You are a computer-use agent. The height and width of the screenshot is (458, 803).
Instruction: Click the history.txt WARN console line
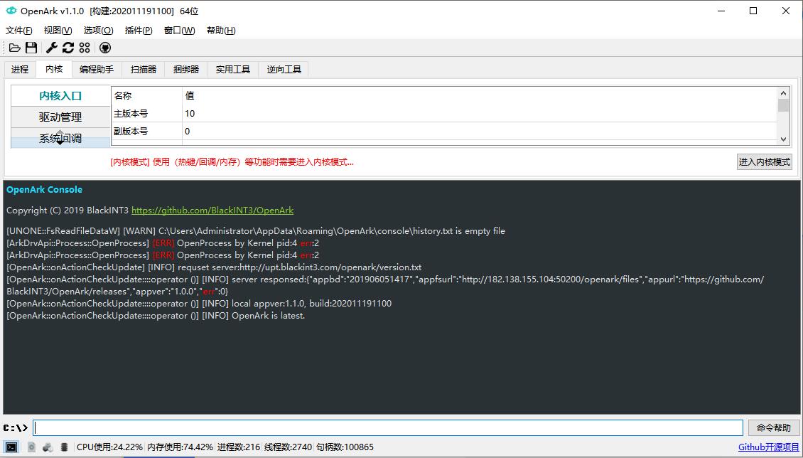pyautogui.click(x=256, y=231)
